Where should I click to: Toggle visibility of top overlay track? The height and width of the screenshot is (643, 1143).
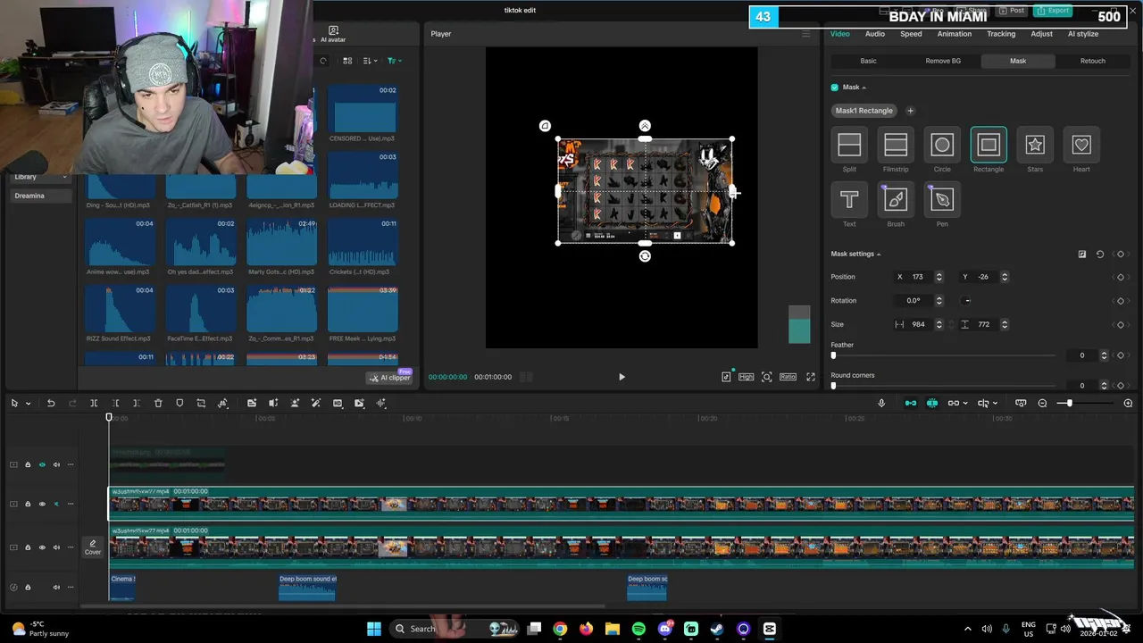click(42, 464)
